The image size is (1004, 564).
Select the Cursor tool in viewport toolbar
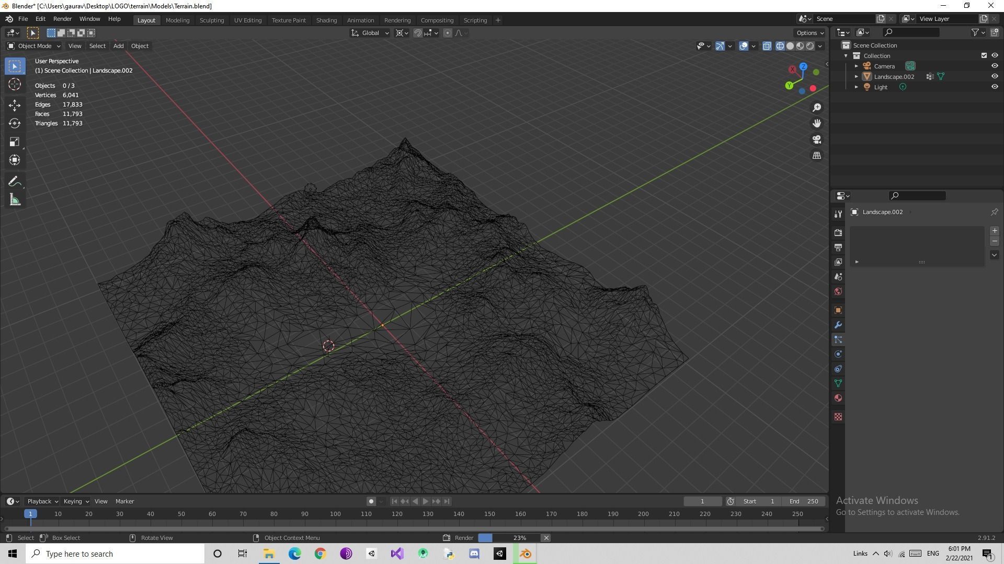[x=15, y=85]
